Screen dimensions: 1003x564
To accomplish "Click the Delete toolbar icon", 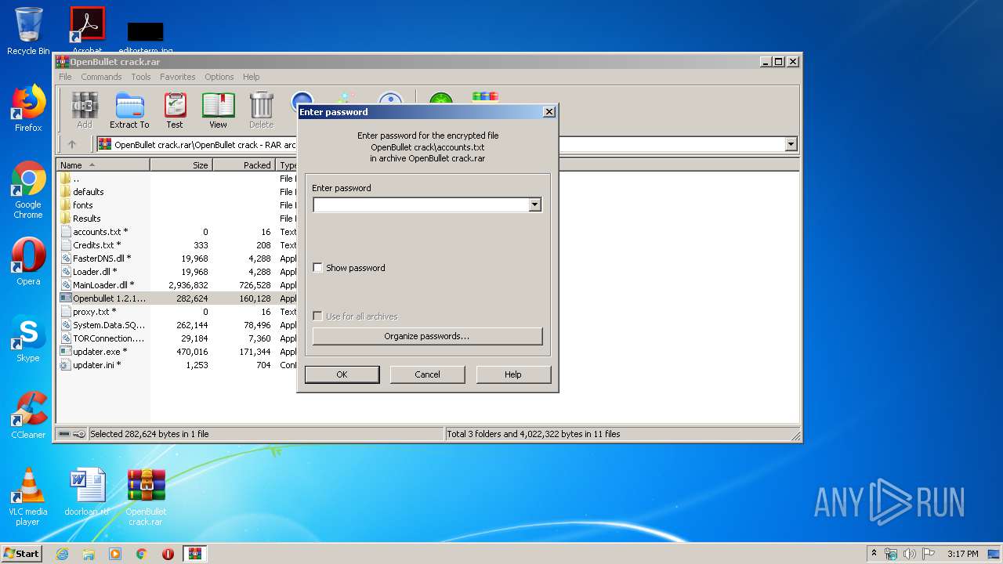I will (261, 110).
